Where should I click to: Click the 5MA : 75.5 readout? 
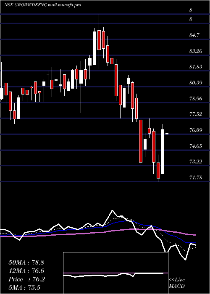pos(24,287)
